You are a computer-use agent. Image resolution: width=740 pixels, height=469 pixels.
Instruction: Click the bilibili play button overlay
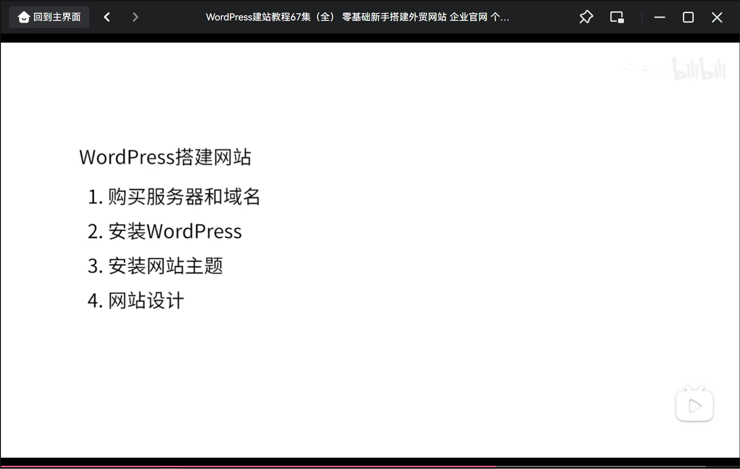pyautogui.click(x=695, y=405)
